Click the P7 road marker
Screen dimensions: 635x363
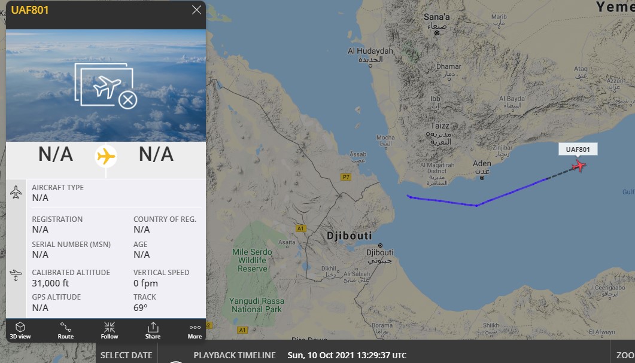[x=345, y=177]
